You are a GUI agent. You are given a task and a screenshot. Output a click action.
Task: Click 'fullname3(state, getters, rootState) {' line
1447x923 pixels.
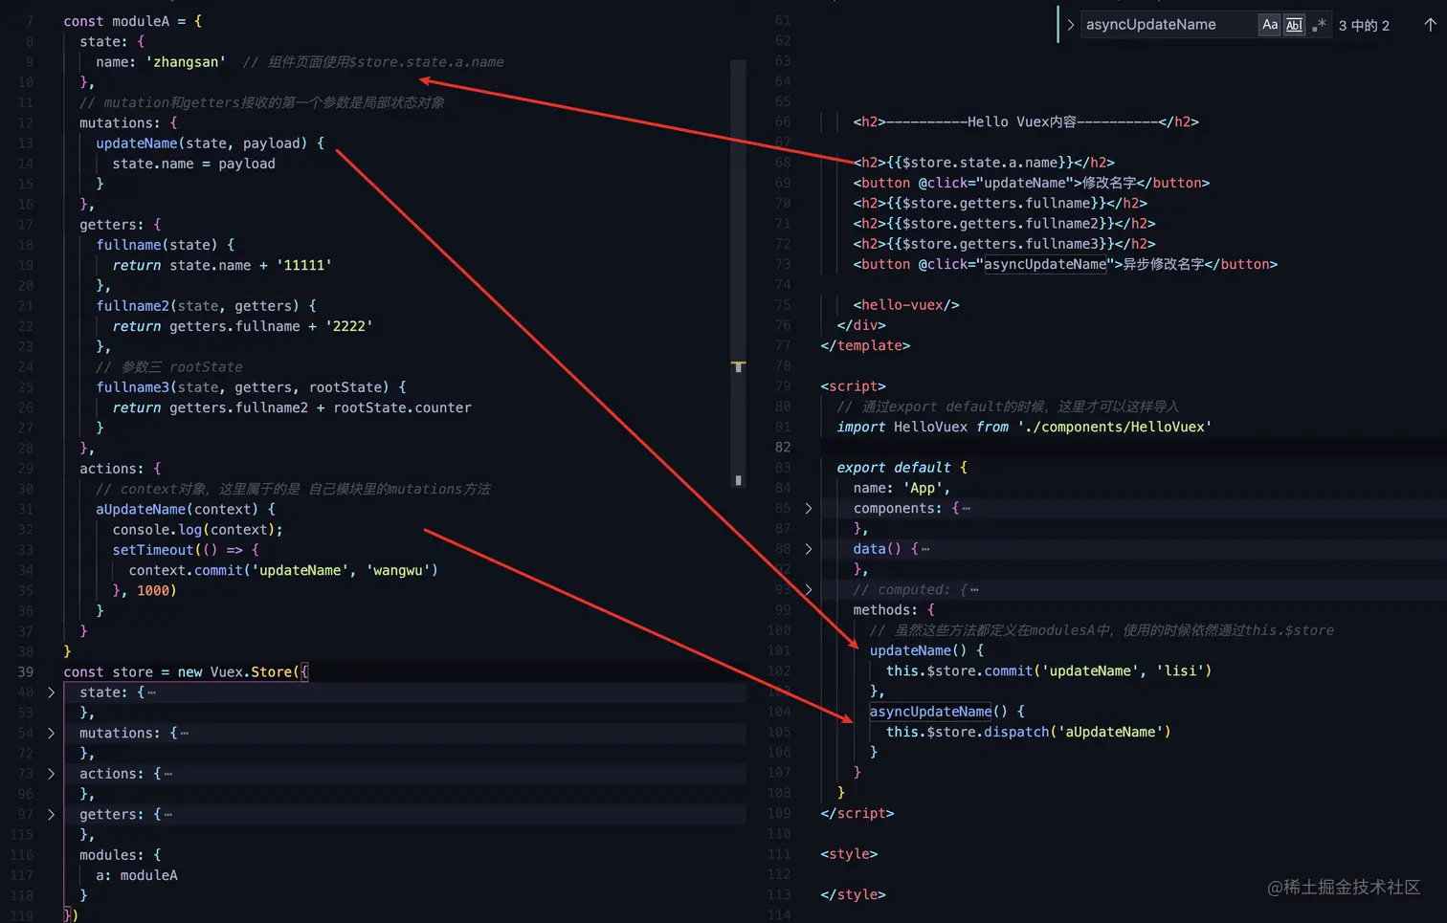click(251, 387)
